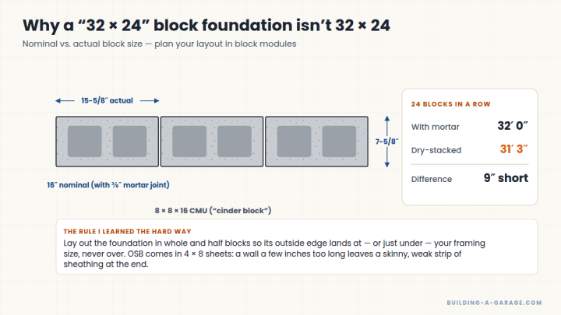Click the left arrow beside 15-5/8" actual

click(x=65, y=100)
